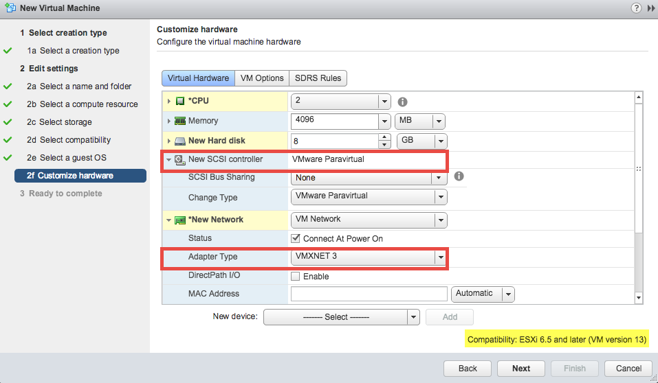Click the MAC Address input field
This screenshot has height=383, width=658.
click(369, 294)
